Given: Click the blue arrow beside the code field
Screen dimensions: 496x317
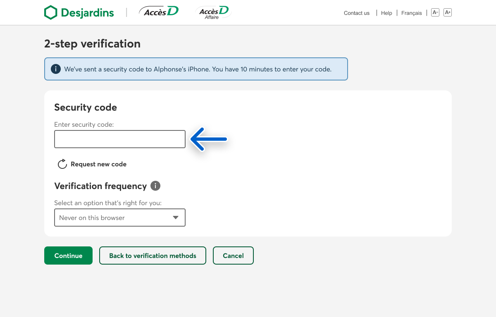Looking at the screenshot, I should pos(209,139).
